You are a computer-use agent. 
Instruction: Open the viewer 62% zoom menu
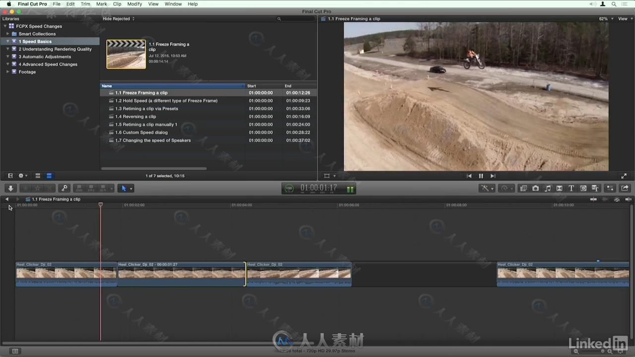(x=605, y=19)
